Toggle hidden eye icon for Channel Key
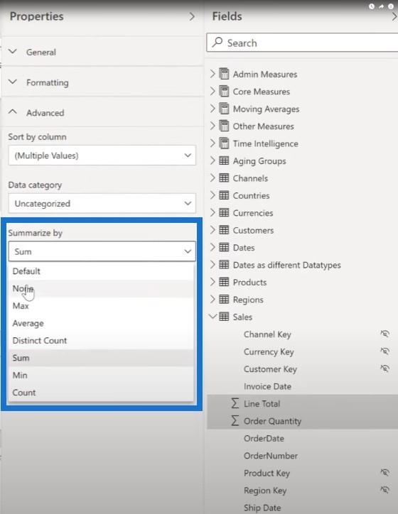 coord(384,334)
